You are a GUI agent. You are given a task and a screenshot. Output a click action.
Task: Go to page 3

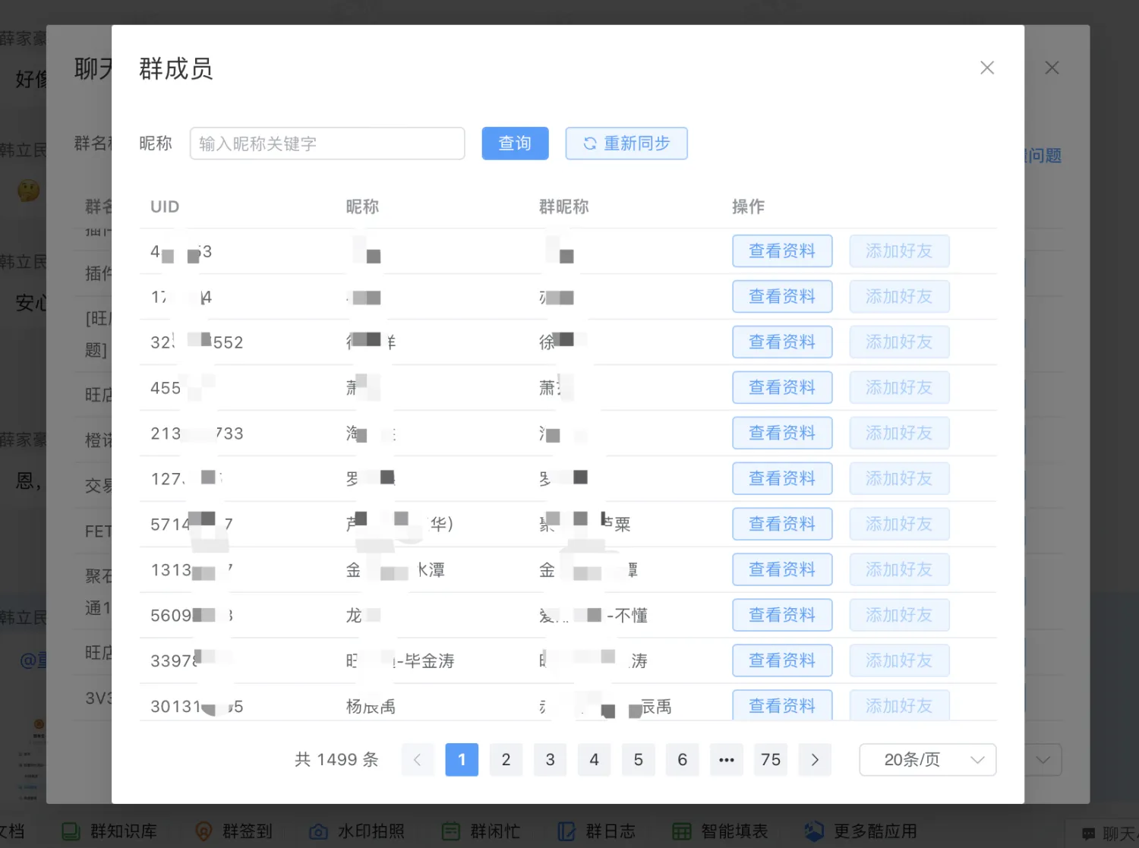coord(550,759)
